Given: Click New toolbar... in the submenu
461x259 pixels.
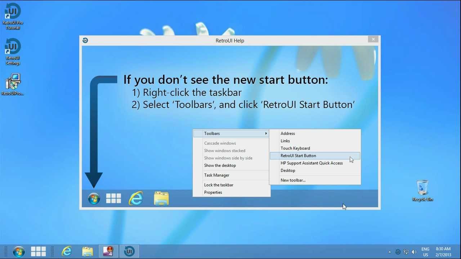Looking at the screenshot, I should tap(315, 180).
